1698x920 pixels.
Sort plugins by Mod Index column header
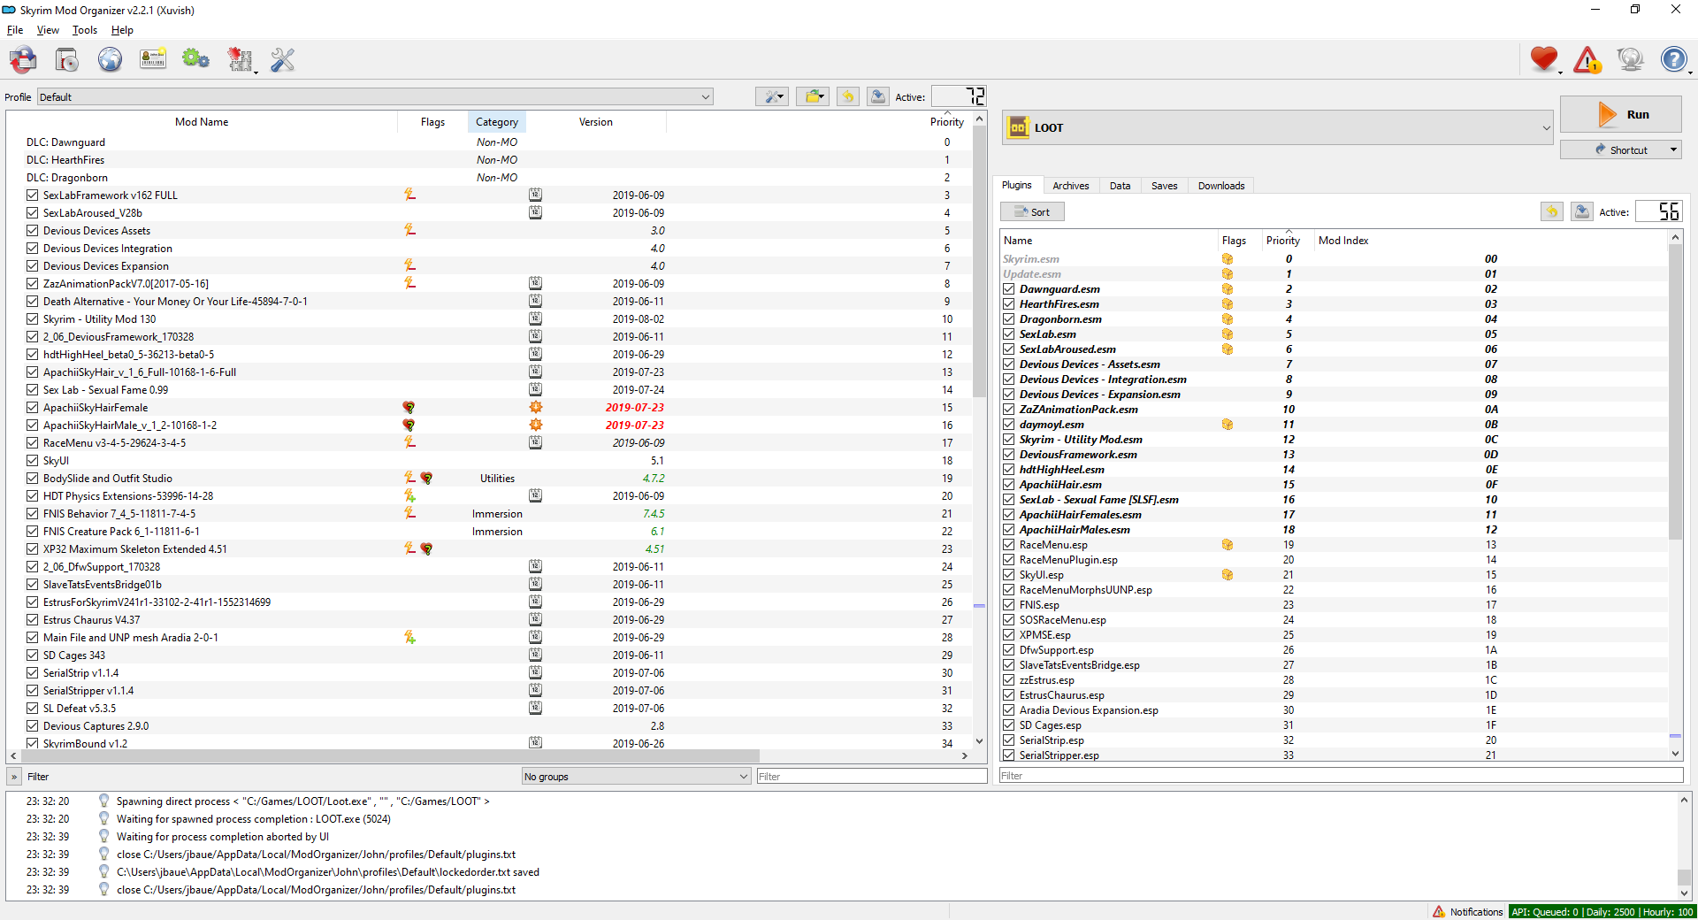(1343, 241)
